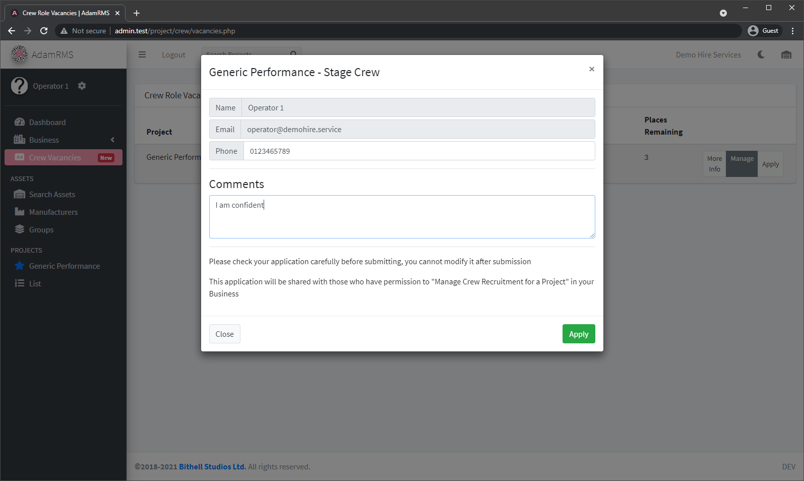Click the warehouse icon in top-right navbar
The image size is (804, 481).
click(786, 54)
